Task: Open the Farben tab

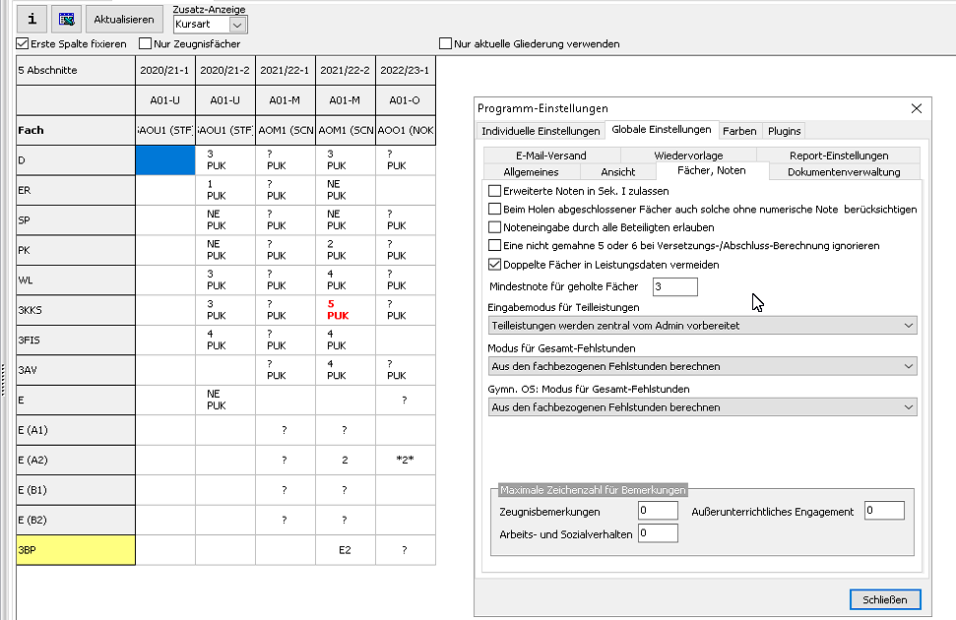Action: (x=739, y=131)
